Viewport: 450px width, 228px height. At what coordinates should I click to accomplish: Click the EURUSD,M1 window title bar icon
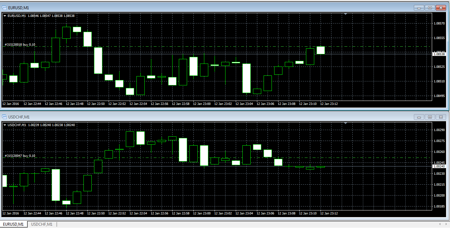pyautogui.click(x=5, y=8)
